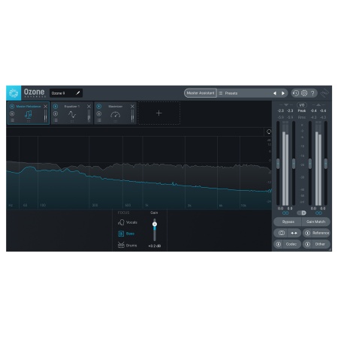This screenshot has width=338, height=338.
Task: Solo the Master Rebalance module
Action: click(12, 113)
